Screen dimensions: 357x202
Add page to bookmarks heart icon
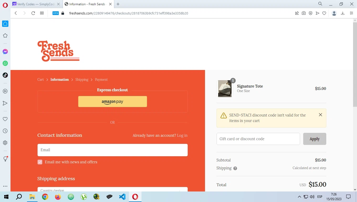point(324,13)
